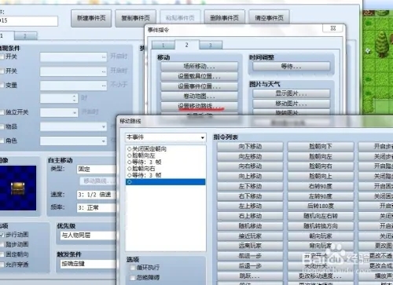Enable the 变量 condition checkbox
The height and width of the screenshot is (285, 393).
[2, 85]
